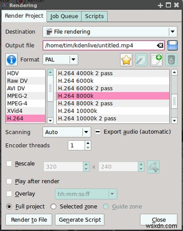Select H.264 6000k 2 pass profile
183x231 pixels.
[x=113, y=88]
